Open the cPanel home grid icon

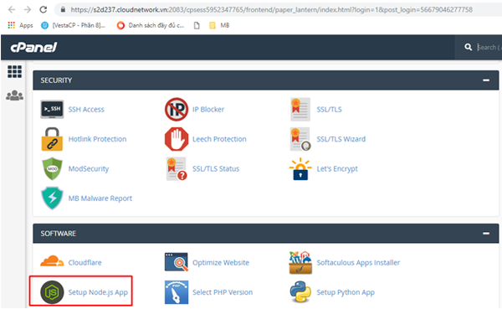coord(14,71)
